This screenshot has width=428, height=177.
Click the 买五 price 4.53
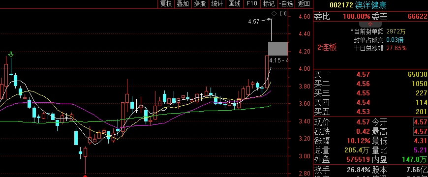click(x=363, y=112)
